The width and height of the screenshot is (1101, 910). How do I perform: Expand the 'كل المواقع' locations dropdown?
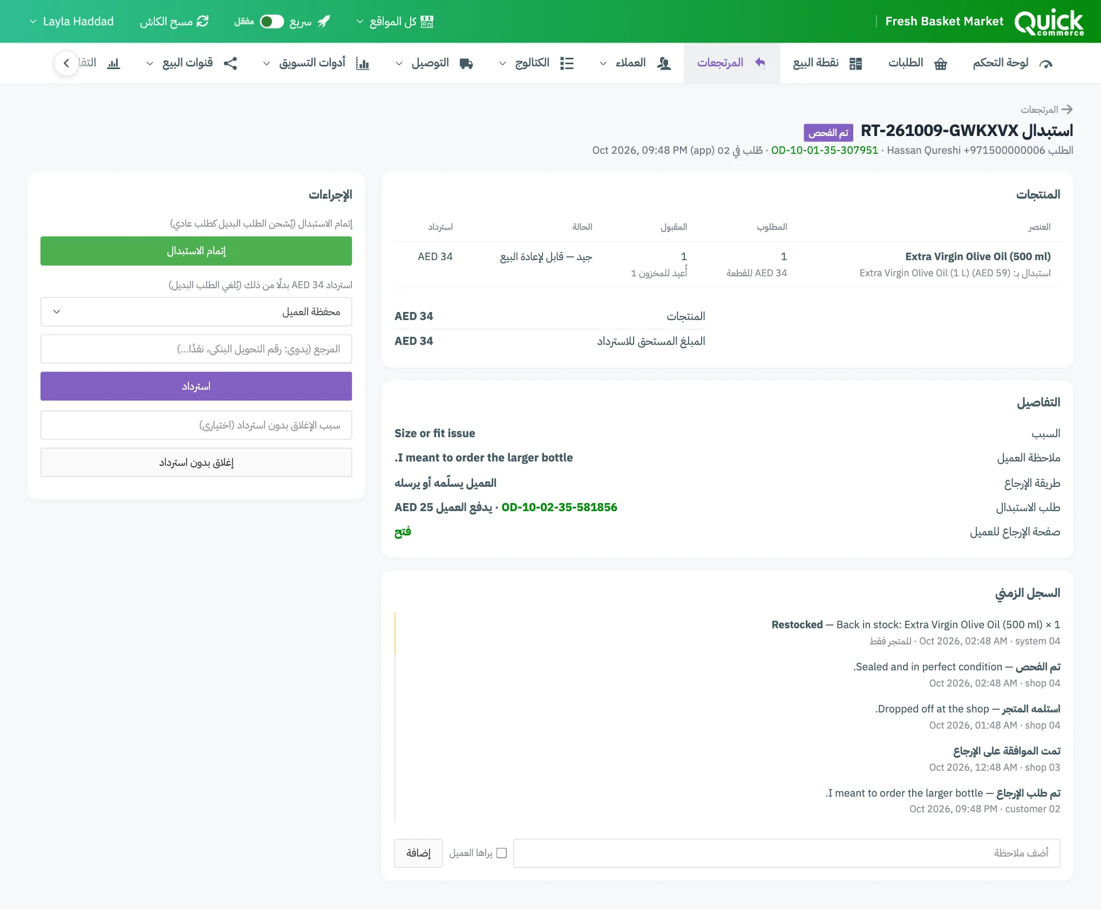point(395,22)
